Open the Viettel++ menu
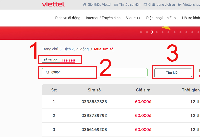This screenshot has height=137, width=200. point(133,18)
